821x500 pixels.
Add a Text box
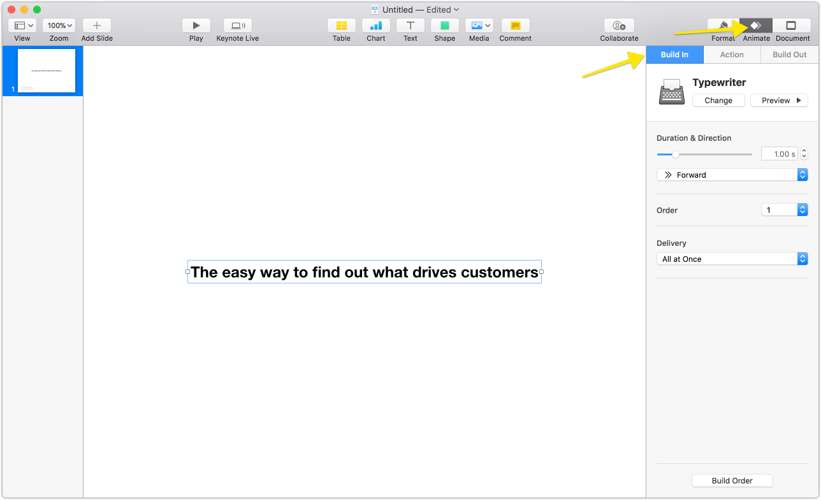tap(410, 25)
